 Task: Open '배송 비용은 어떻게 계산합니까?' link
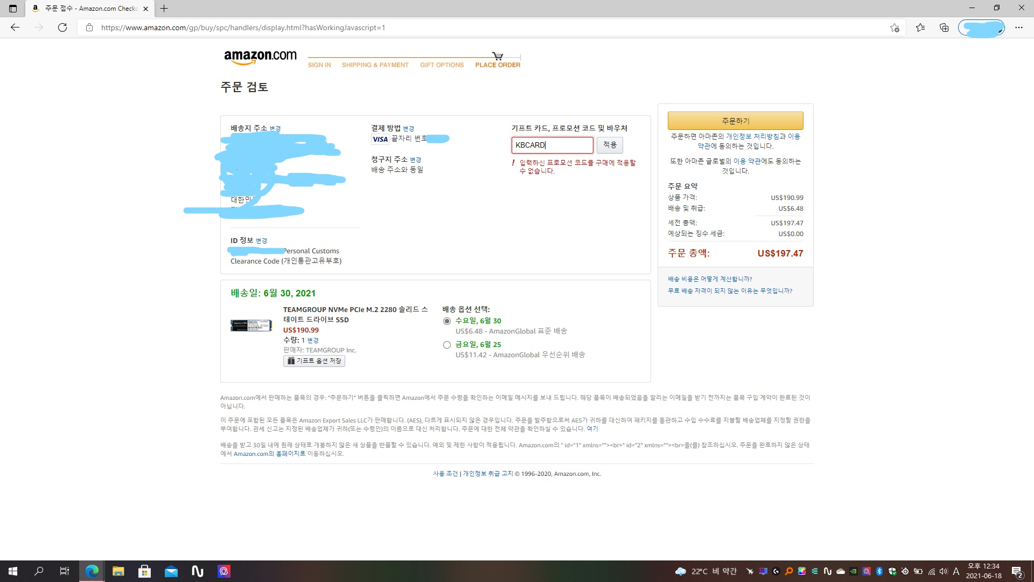point(710,279)
